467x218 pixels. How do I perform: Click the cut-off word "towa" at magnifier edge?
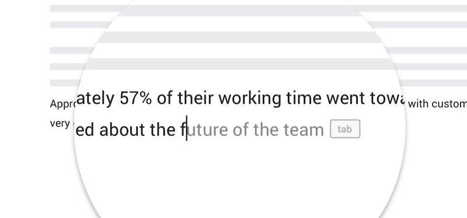tap(387, 99)
